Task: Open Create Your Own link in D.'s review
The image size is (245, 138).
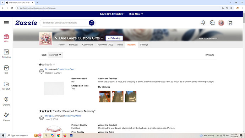Action: (66, 69)
